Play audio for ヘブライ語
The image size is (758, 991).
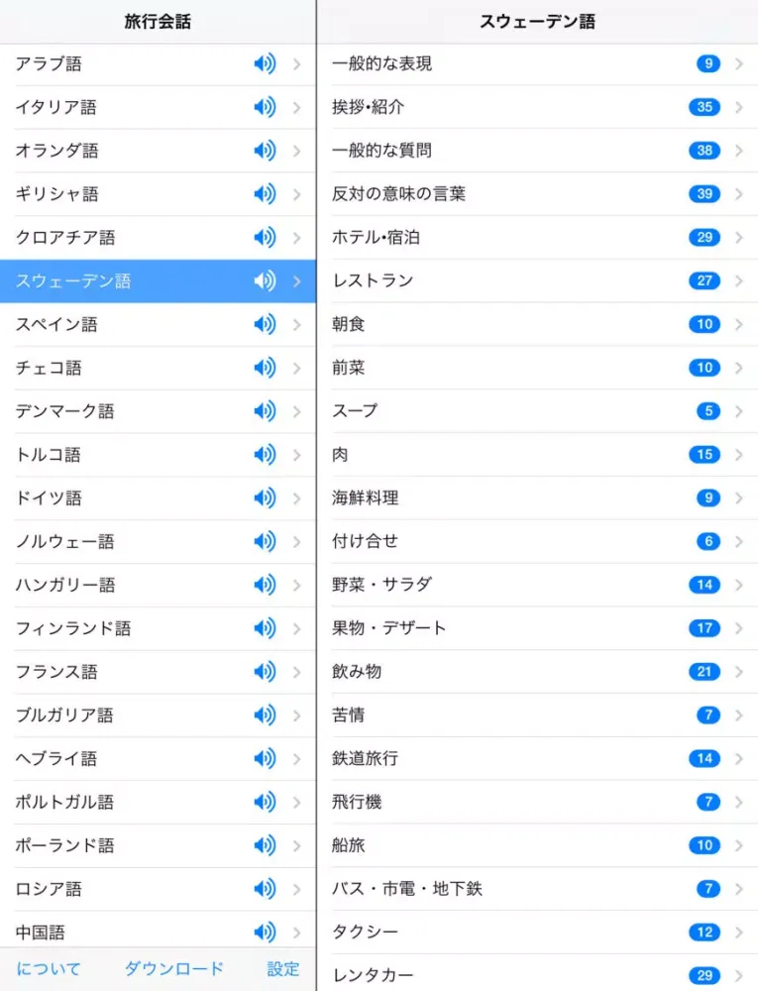pyautogui.click(x=265, y=758)
